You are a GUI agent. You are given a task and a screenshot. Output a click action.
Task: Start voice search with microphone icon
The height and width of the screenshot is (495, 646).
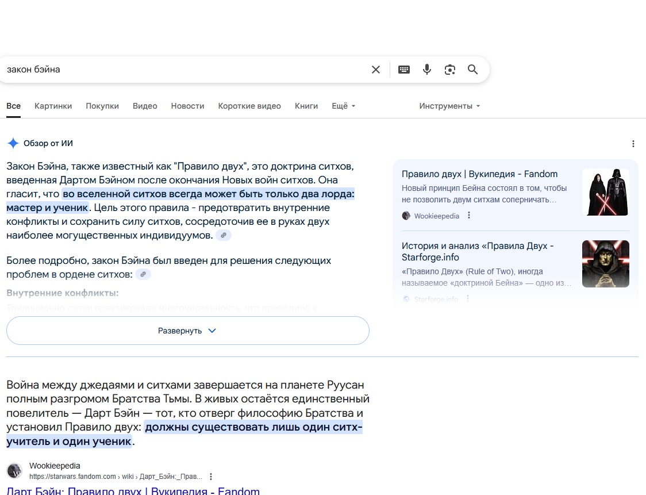coord(427,70)
